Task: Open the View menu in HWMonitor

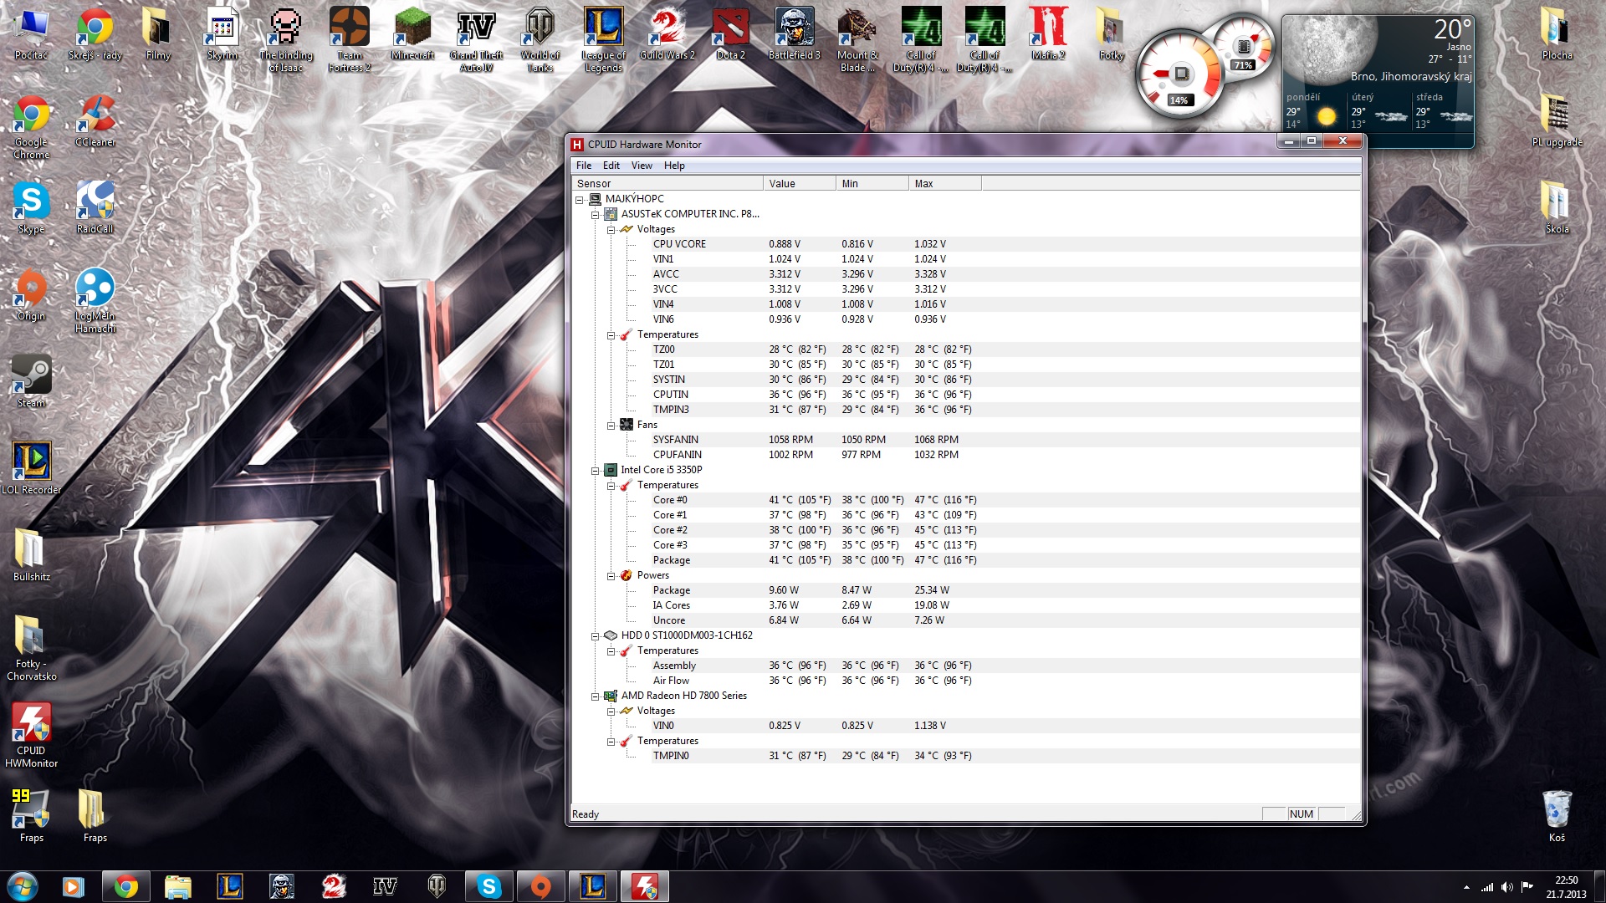Action: (x=642, y=166)
